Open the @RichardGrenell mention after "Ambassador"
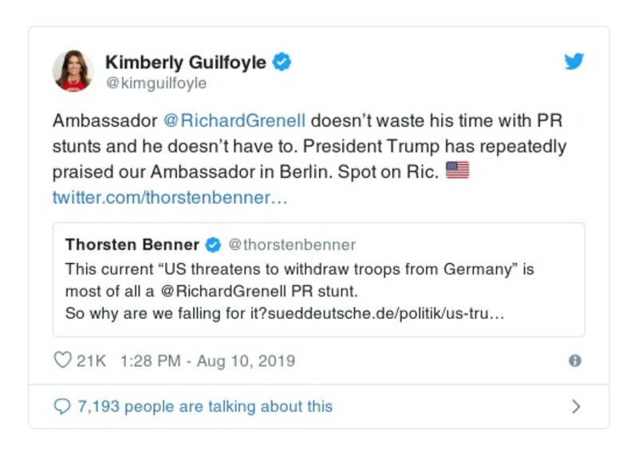 234,122
